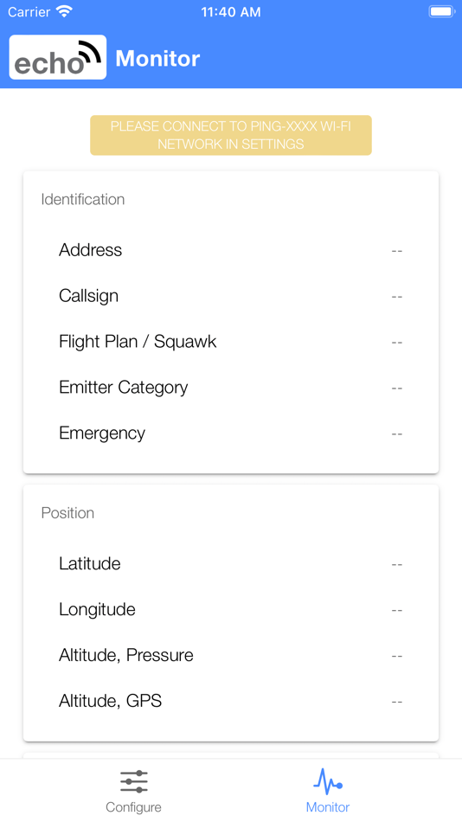The height and width of the screenshot is (822, 462).
Task: Tap the Longitude row
Action: tap(231, 610)
